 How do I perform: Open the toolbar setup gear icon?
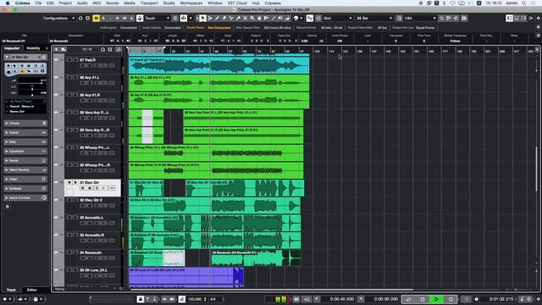(x=539, y=18)
